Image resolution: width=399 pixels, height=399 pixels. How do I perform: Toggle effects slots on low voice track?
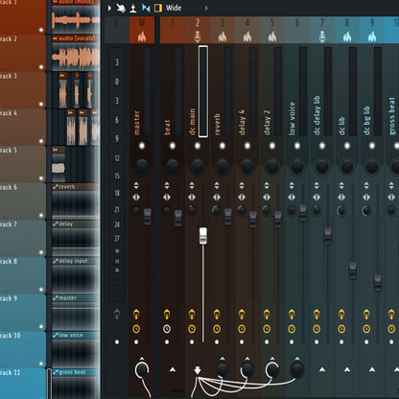click(x=292, y=315)
